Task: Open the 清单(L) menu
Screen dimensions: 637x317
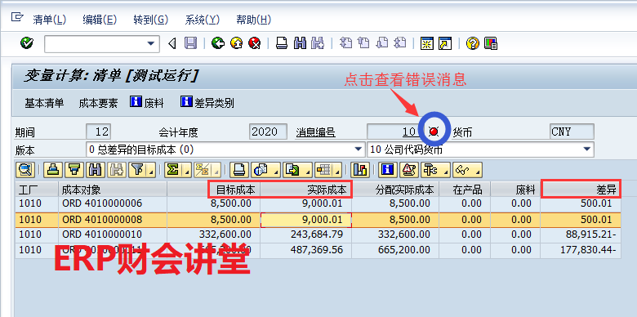Action: point(49,20)
